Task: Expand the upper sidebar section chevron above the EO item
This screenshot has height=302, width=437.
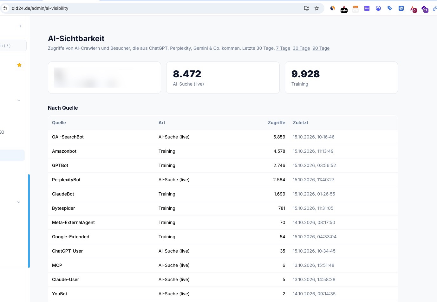Action: pos(19,100)
